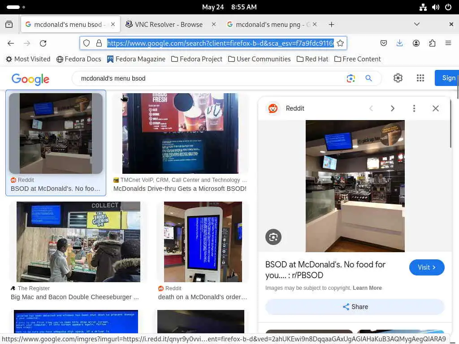Click the Google logo

click(x=30, y=79)
